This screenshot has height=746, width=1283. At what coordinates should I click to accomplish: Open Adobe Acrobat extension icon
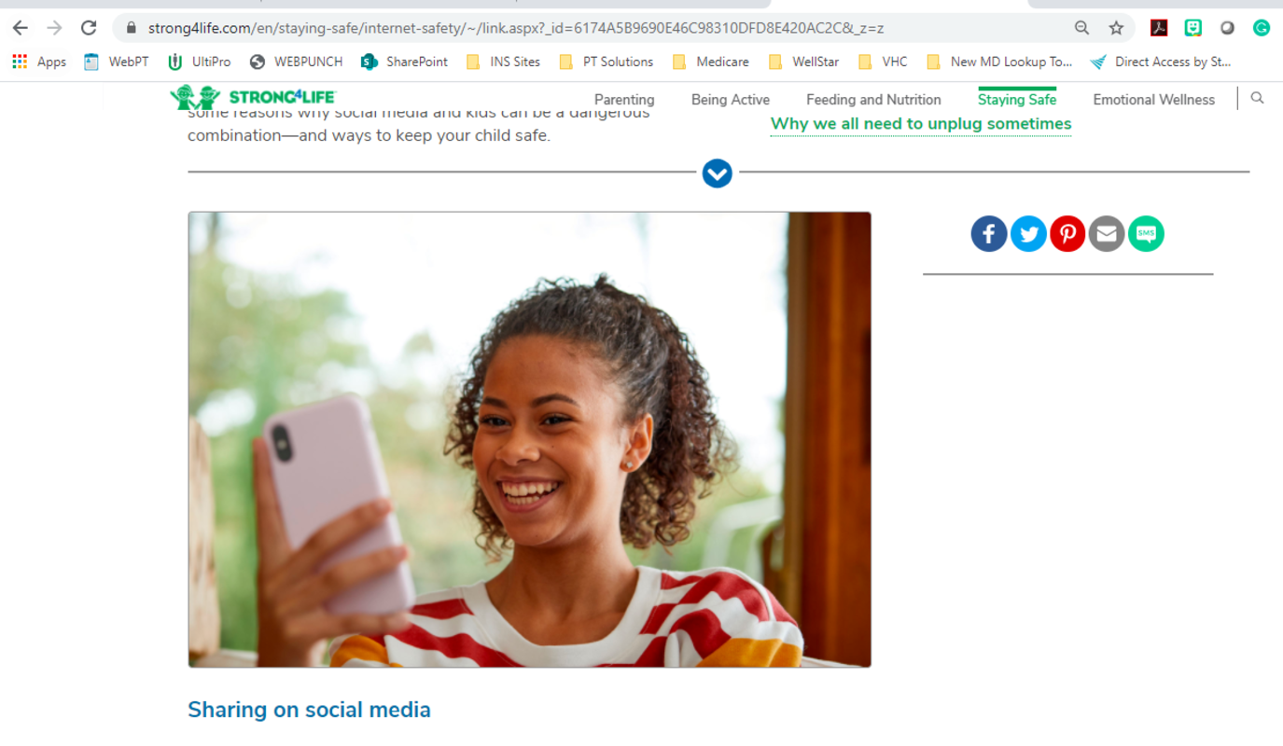click(x=1159, y=28)
